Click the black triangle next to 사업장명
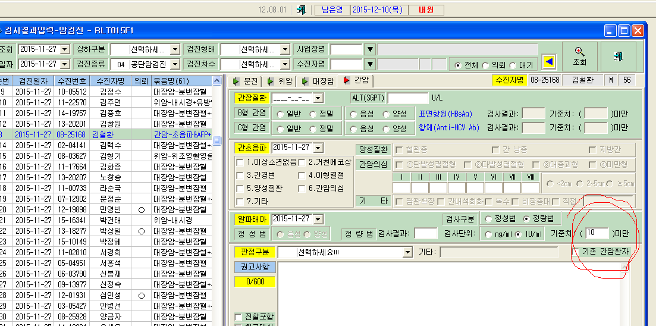656x326 pixels. click(370, 49)
